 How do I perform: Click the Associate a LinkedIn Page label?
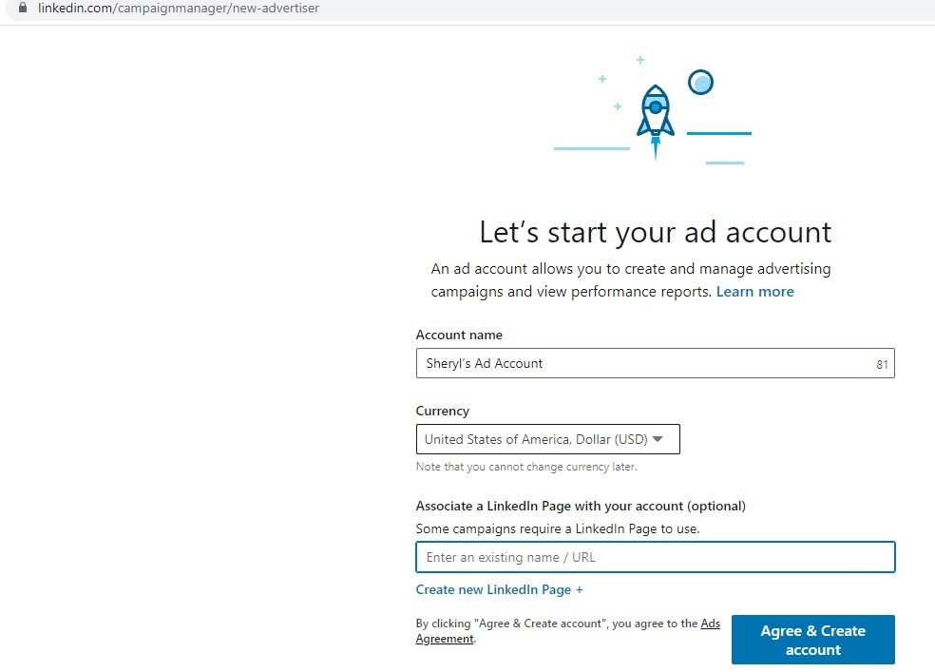point(580,506)
